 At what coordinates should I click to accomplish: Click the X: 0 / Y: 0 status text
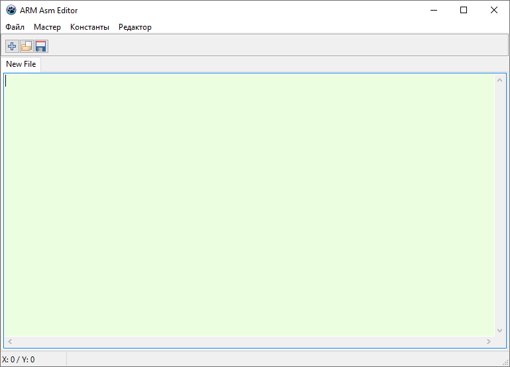pos(19,360)
